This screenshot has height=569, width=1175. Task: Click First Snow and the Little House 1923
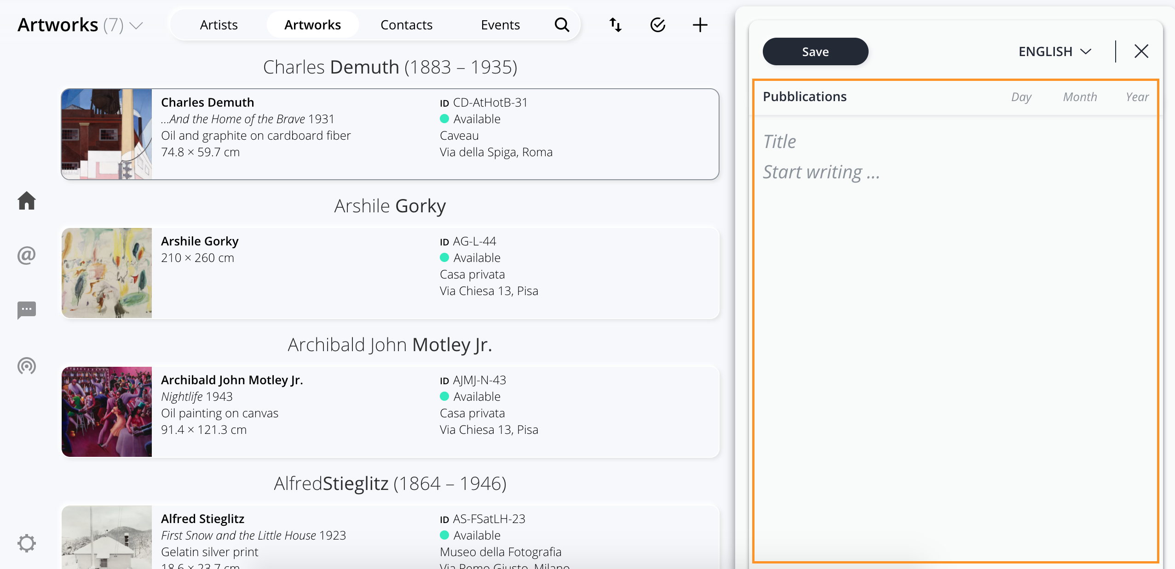tap(253, 535)
